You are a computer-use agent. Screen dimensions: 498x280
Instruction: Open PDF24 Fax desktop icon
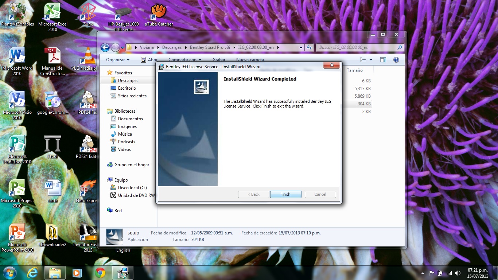coord(88,103)
